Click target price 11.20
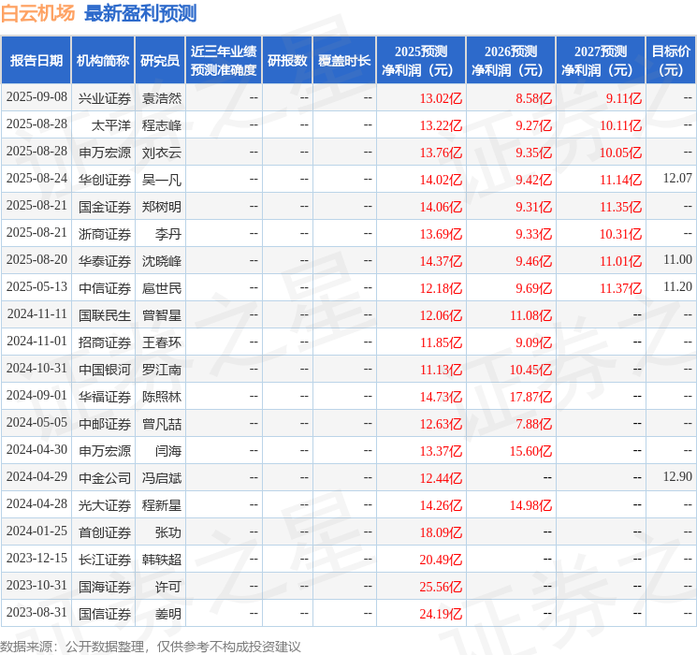Image resolution: width=697 pixels, height=655 pixels. pyautogui.click(x=677, y=287)
